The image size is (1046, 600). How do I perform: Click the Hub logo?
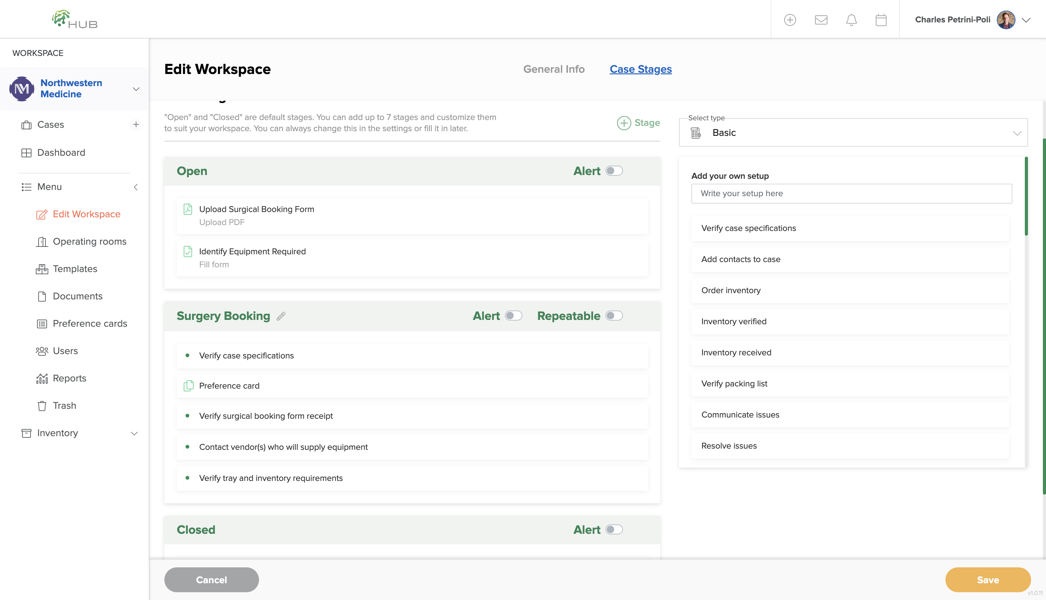(75, 19)
